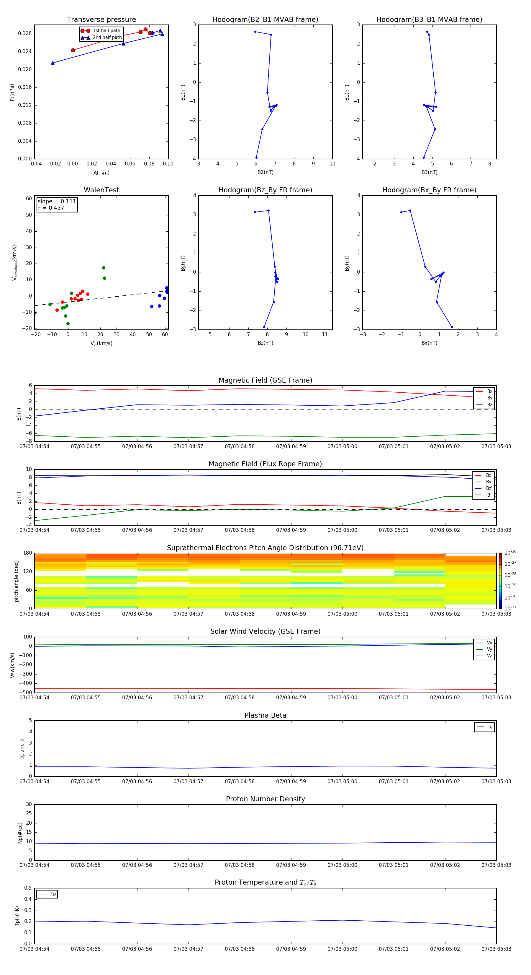Viewport: 531px width, 975px height.
Task: Click the Transverse pressure plot title
Action: coord(101,20)
